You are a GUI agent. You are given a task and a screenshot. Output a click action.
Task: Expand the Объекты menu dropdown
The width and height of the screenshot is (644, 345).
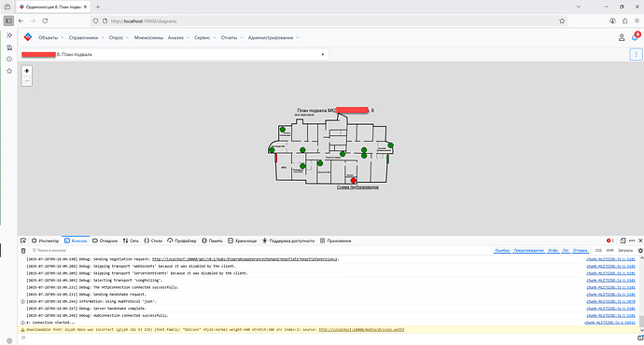(51, 37)
